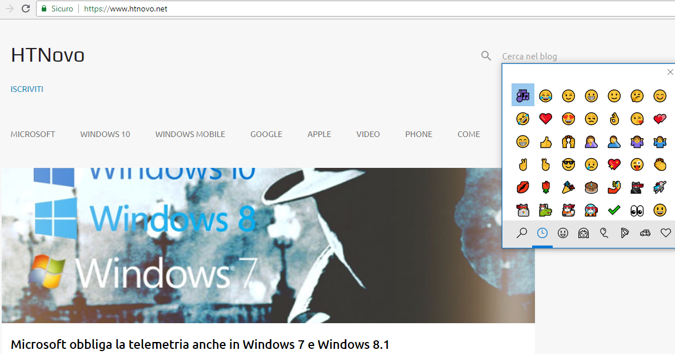Insert the red lips kiss mark emoji
The width and height of the screenshot is (675, 354).
[x=522, y=187]
